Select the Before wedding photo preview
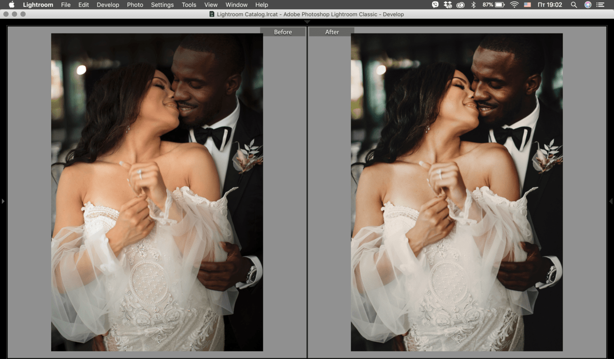 (x=157, y=192)
